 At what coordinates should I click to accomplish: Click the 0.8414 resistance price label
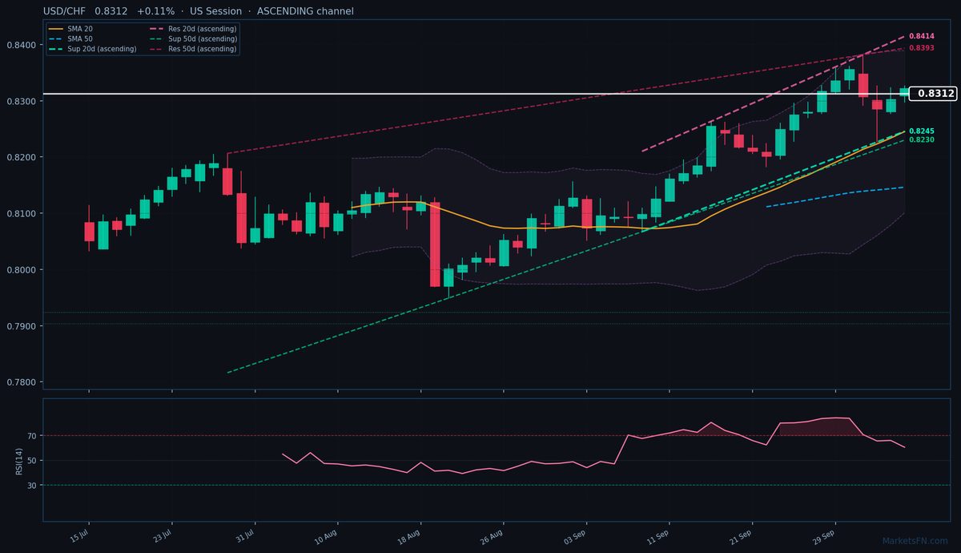point(922,37)
